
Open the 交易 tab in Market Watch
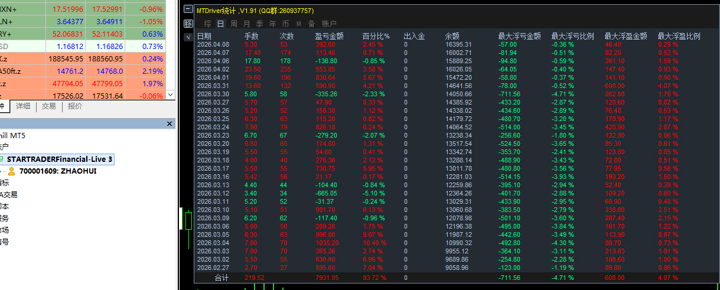click(x=49, y=106)
